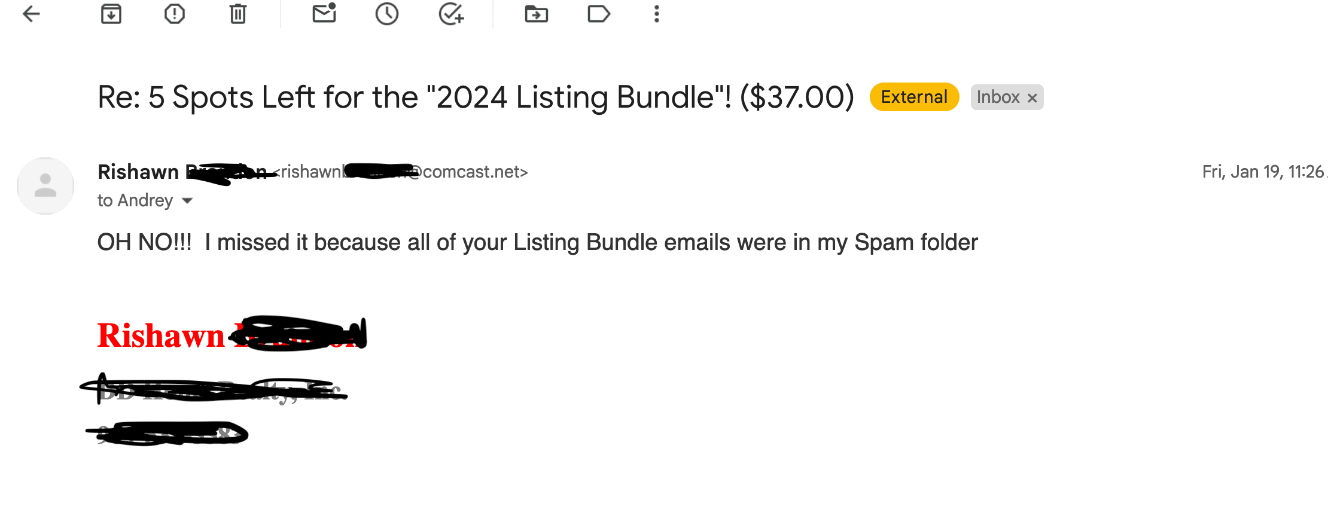
Task: Click the comcast.net sender email address
Action: 404,172
